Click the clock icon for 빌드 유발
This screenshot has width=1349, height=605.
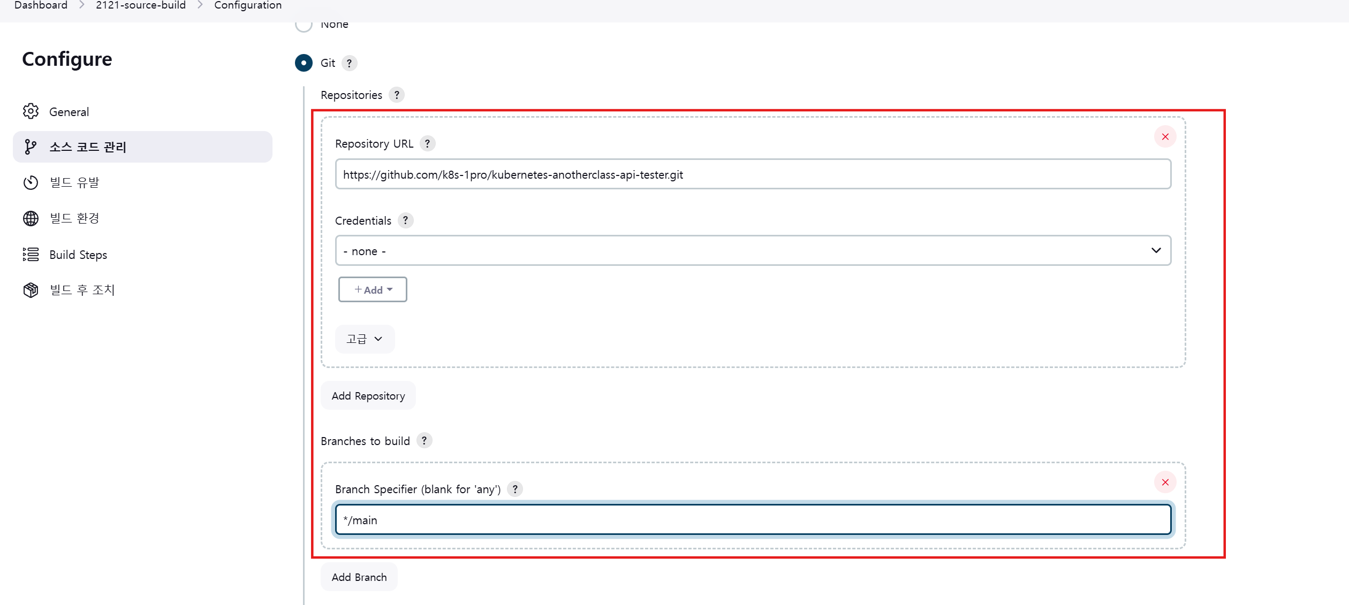(x=31, y=182)
